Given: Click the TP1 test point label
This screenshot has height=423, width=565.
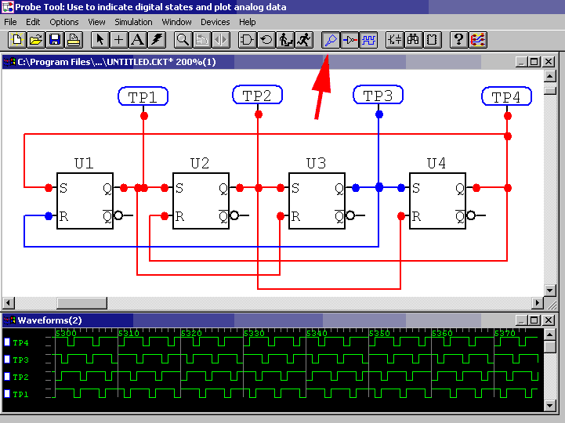Looking at the screenshot, I should pos(143,96).
